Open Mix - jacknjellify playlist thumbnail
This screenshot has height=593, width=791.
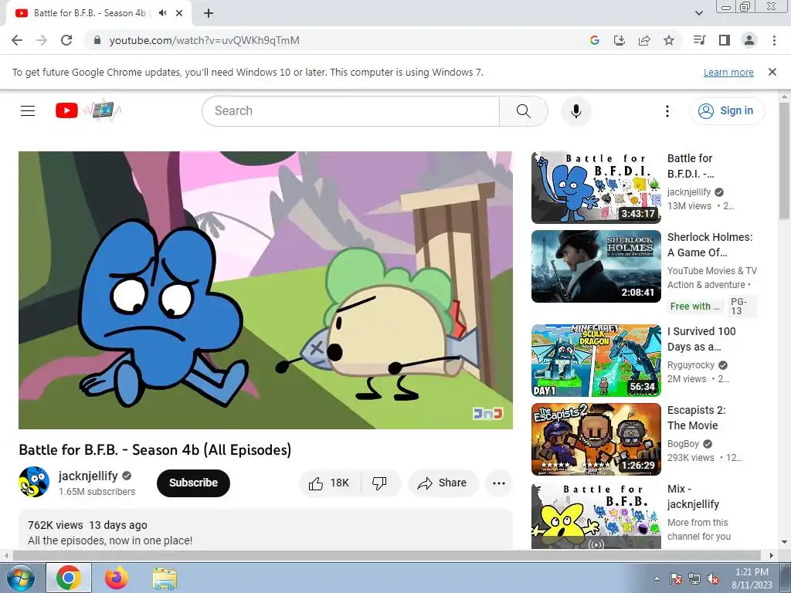tap(596, 516)
